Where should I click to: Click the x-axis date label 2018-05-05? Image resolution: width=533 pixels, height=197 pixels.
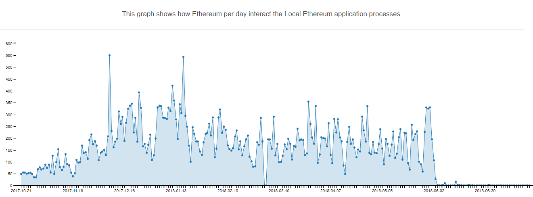click(383, 191)
